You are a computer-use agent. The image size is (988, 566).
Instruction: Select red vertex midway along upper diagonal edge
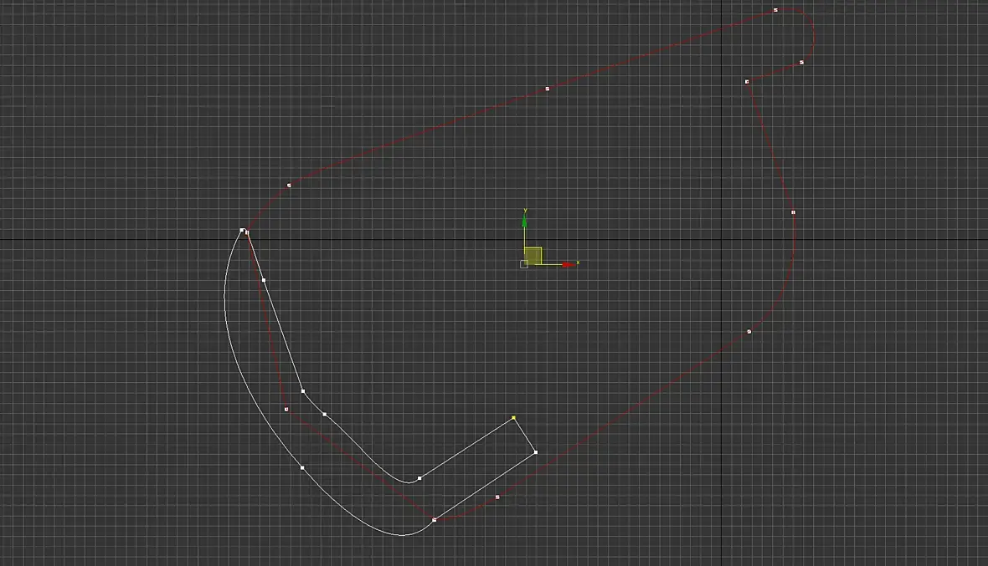(547, 89)
